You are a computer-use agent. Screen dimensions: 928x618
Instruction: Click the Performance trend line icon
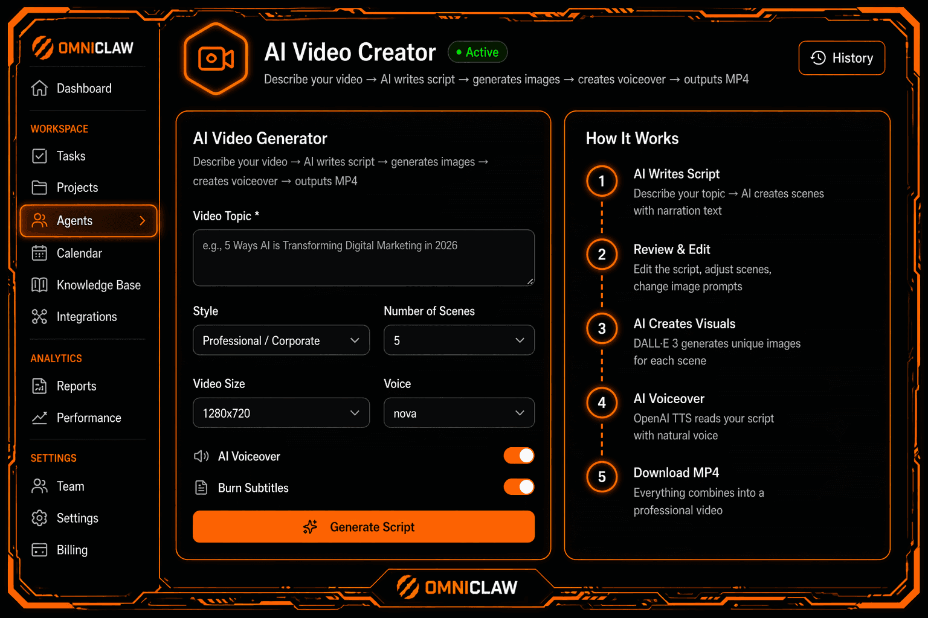(39, 418)
